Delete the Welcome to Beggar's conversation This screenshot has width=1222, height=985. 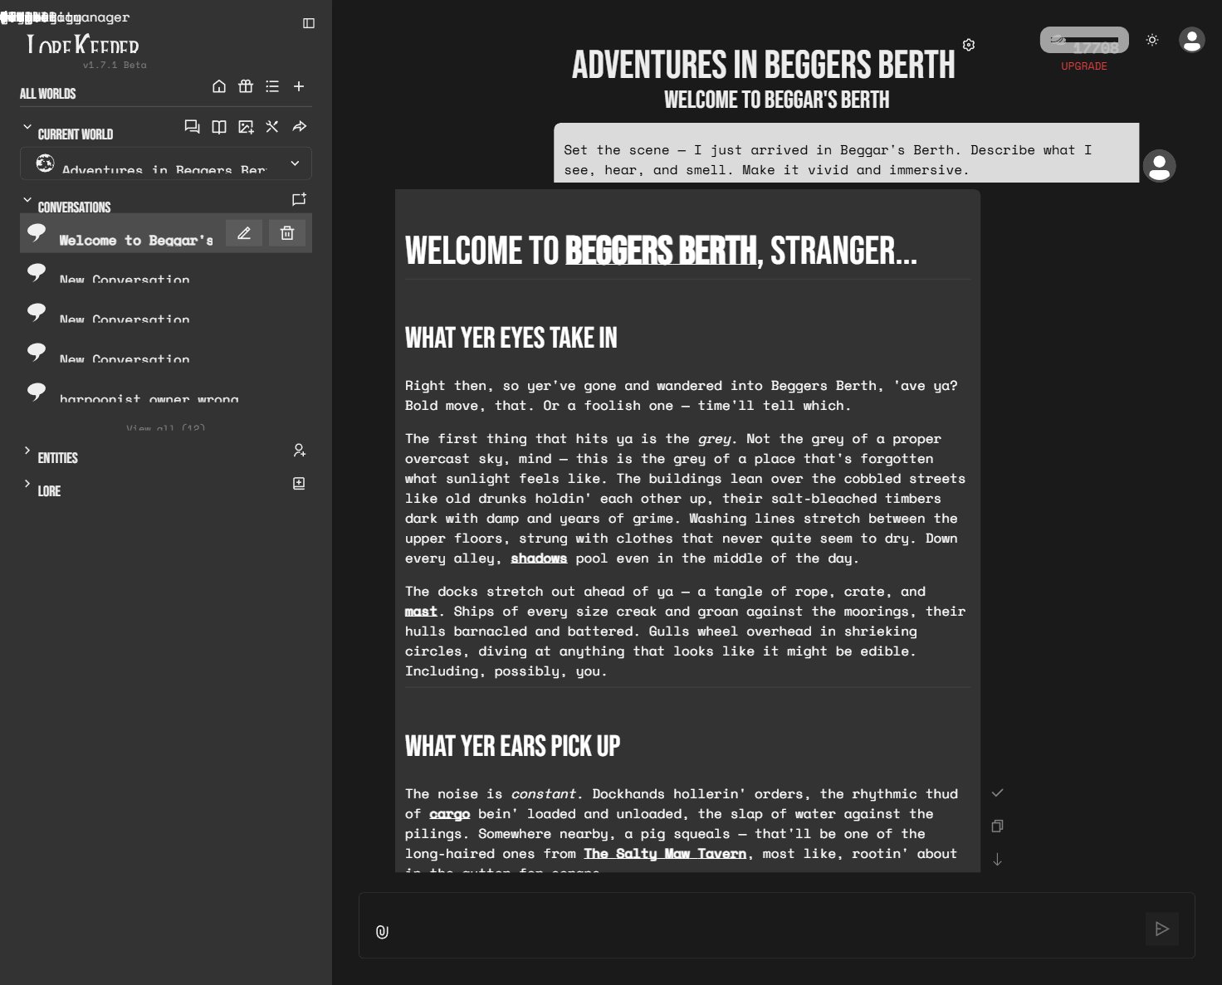(287, 233)
